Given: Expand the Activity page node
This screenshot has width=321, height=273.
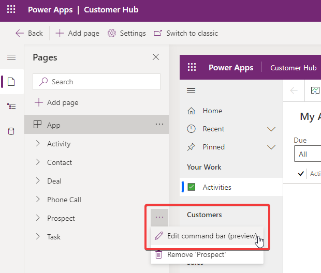Looking at the screenshot, I should click(x=38, y=144).
